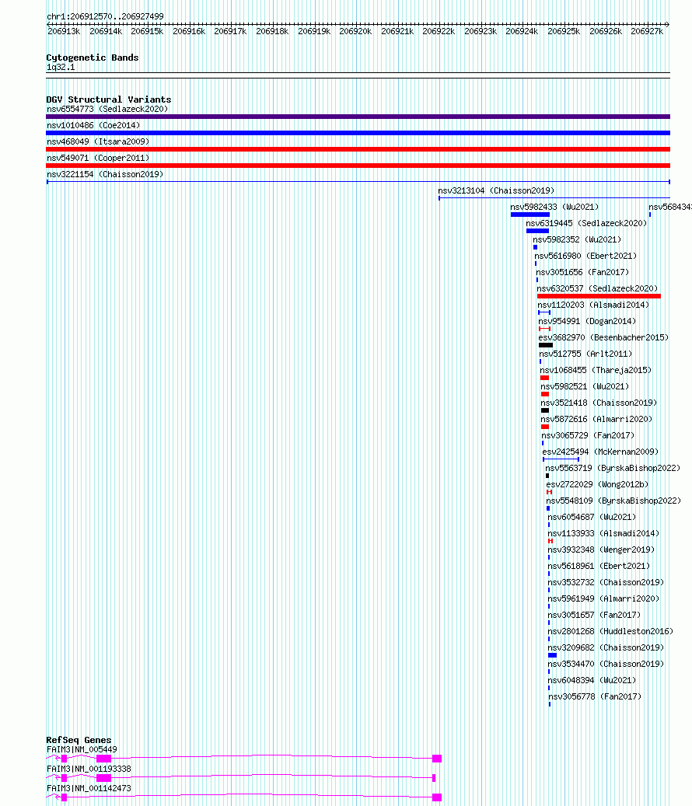Viewport: 692px width, 806px height.
Task: Click the 1q32.1 cytogenetic band label
Action: pyautogui.click(x=61, y=68)
